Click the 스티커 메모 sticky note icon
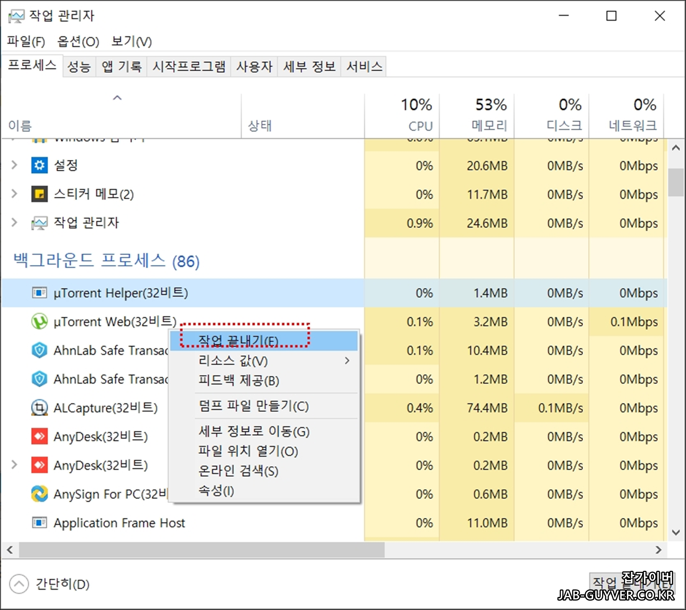 tap(39, 194)
